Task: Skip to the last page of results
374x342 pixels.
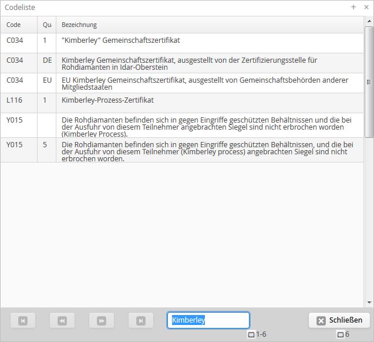Action: pyautogui.click(x=140, y=320)
